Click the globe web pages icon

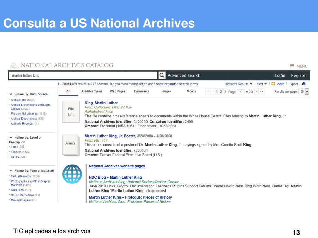pos(72,174)
